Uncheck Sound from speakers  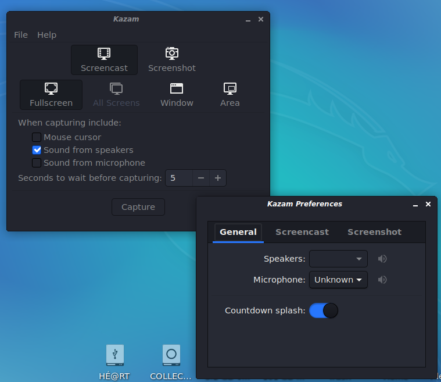[37, 150]
